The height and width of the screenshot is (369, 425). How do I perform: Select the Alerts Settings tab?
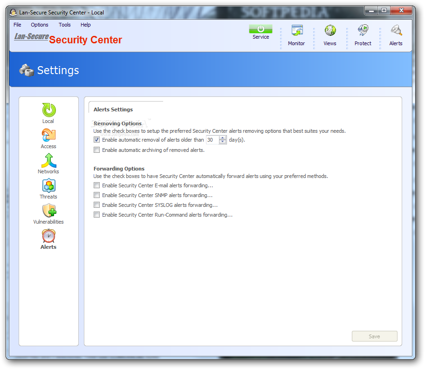113,109
